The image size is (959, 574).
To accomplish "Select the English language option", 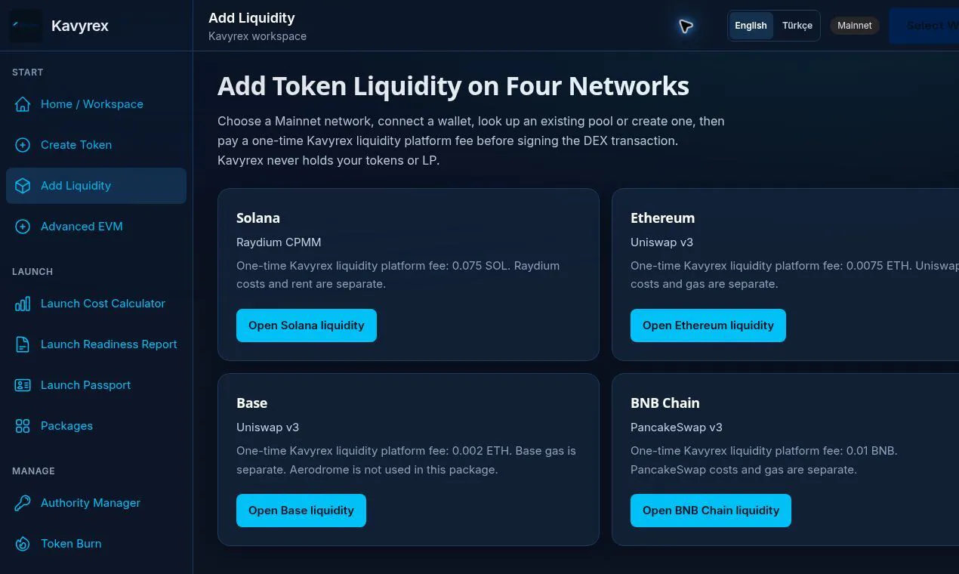I will point(751,26).
